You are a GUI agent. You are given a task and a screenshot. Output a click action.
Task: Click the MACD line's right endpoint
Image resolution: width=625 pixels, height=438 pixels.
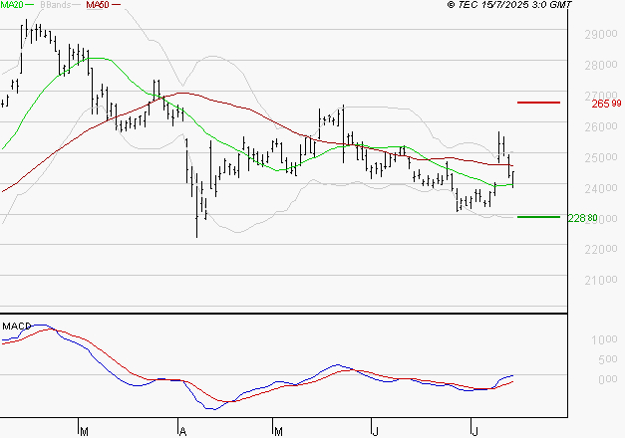tap(513, 376)
